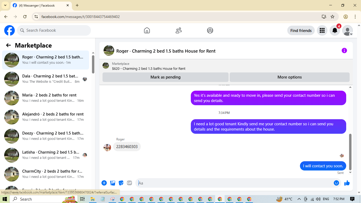The height and width of the screenshot is (203, 361).
Task: Open Chrome profile icon
Action: (346, 17)
